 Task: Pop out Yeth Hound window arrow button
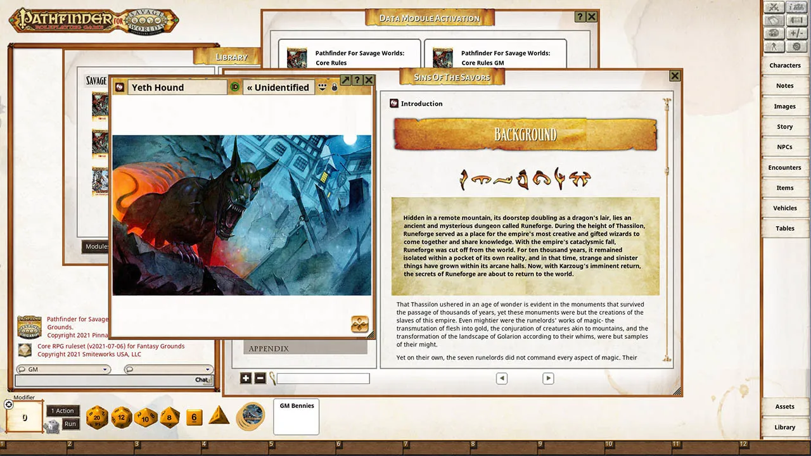point(345,80)
